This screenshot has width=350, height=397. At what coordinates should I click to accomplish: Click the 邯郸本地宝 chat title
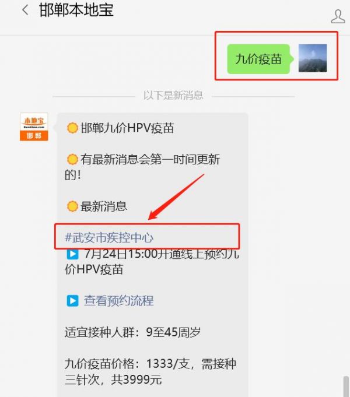pos(76,10)
